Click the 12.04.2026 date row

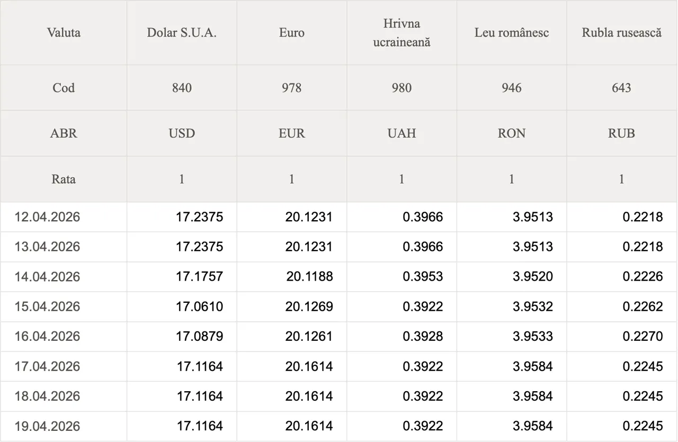pos(48,217)
